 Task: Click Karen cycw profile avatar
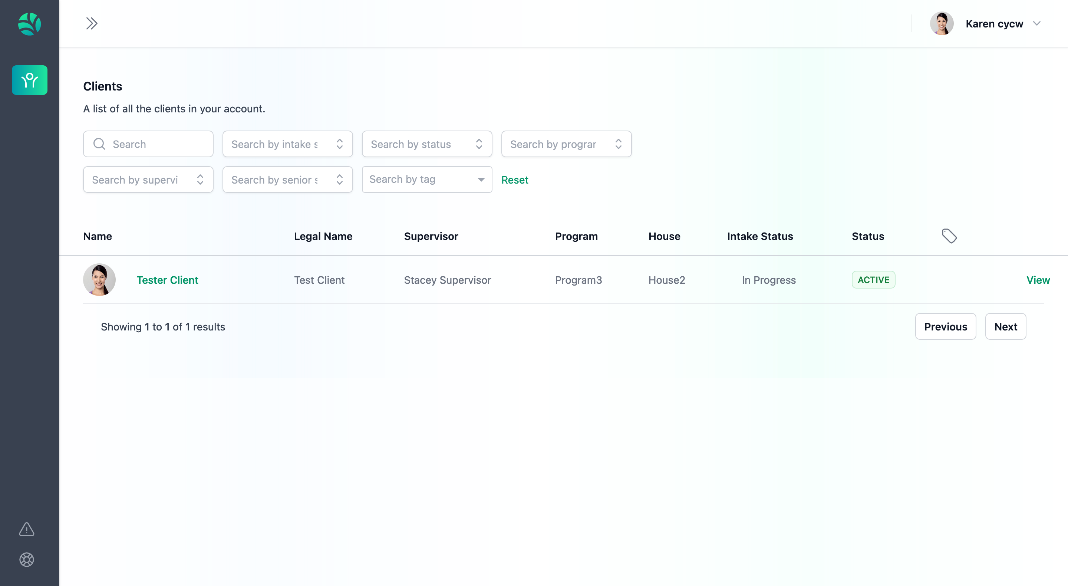[x=942, y=24]
